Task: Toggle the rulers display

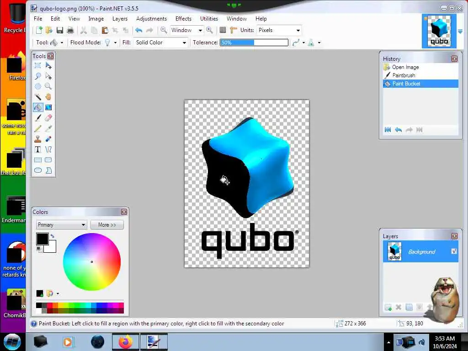Action: click(234, 30)
